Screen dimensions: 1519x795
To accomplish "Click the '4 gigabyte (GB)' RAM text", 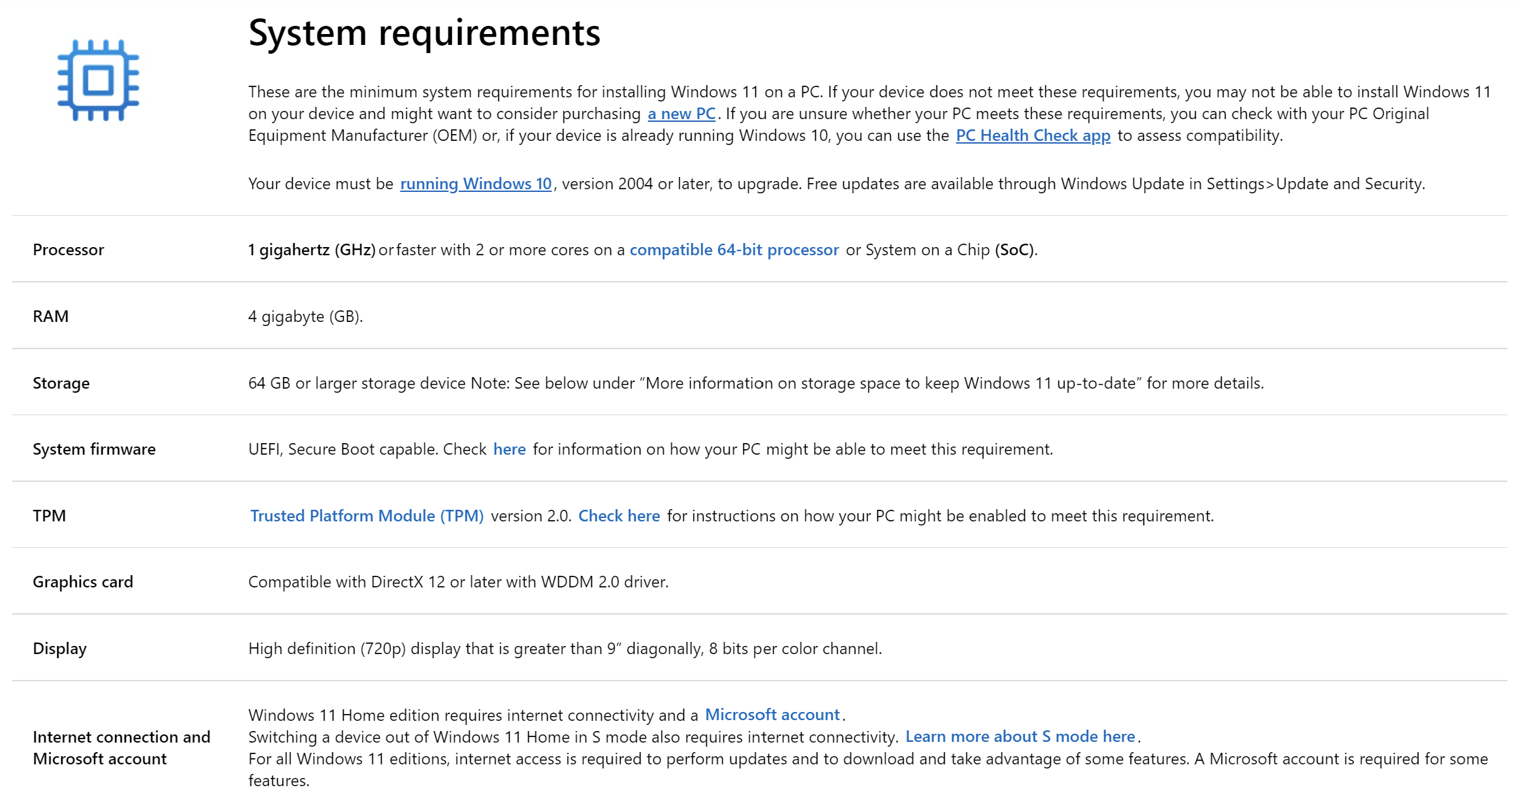I will (x=306, y=317).
